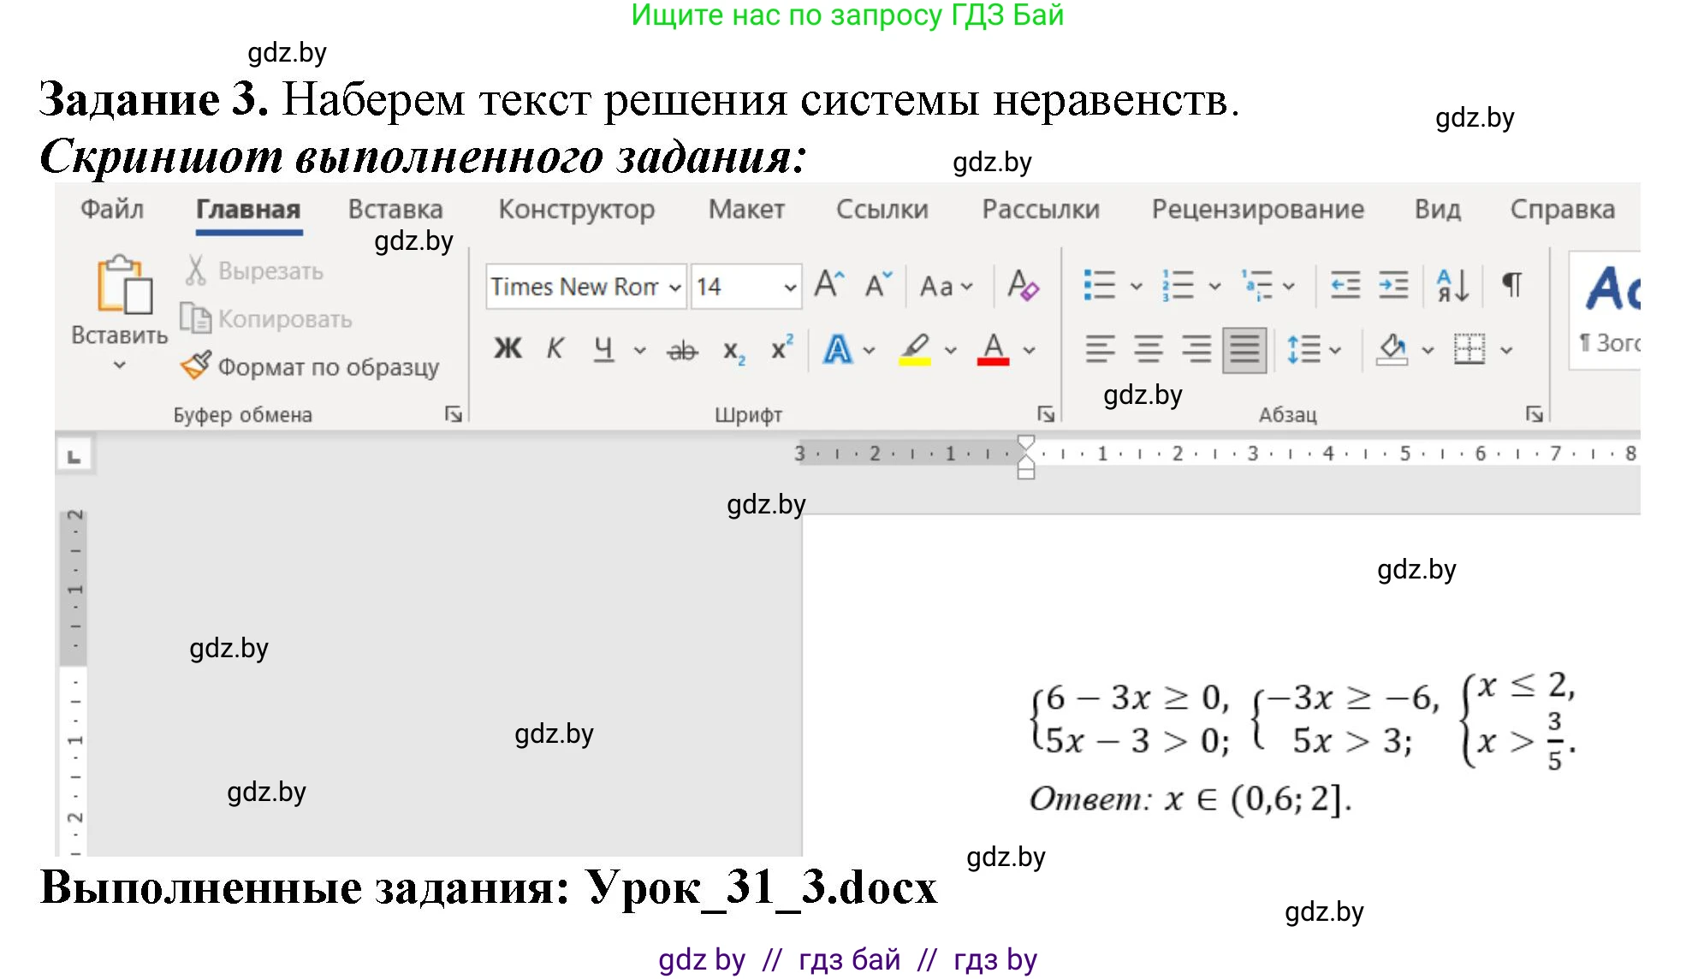The height and width of the screenshot is (979, 1698).
Task: Open the font size 14 dropdown
Action: pyautogui.click(x=788, y=287)
